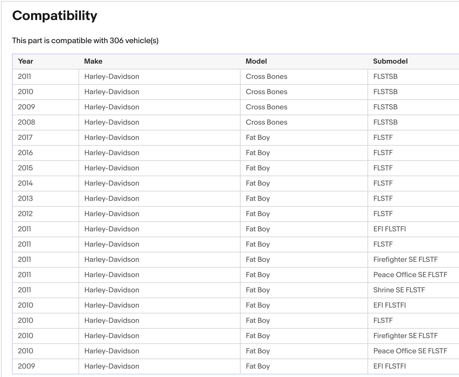Click Cross Bones in the 2008 row
Image resolution: width=459 pixels, height=377 pixels.
[266, 122]
